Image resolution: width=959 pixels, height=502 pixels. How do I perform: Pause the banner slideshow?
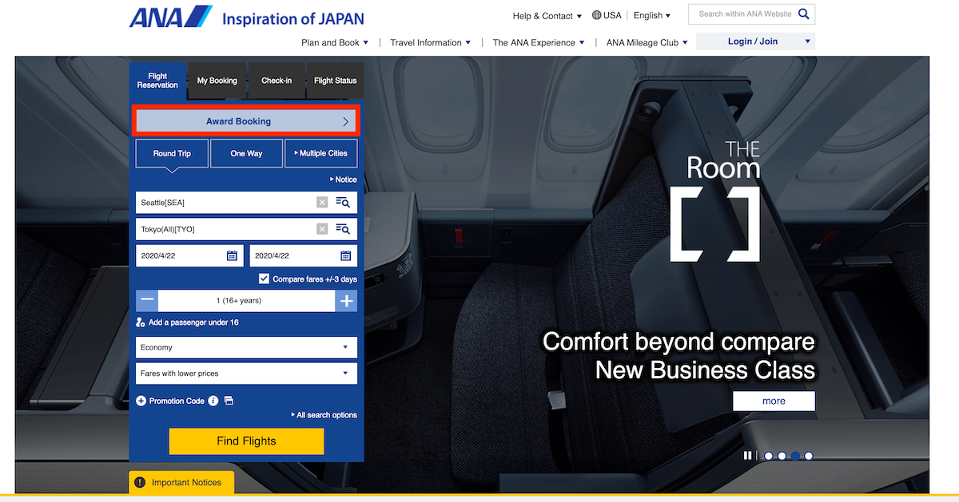pos(748,456)
